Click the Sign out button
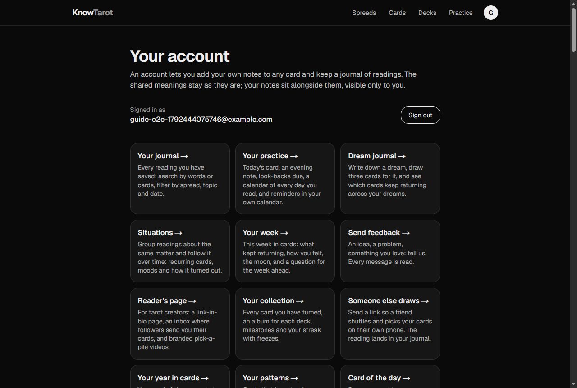Screen dimensions: 577x388 click(x=421, y=115)
